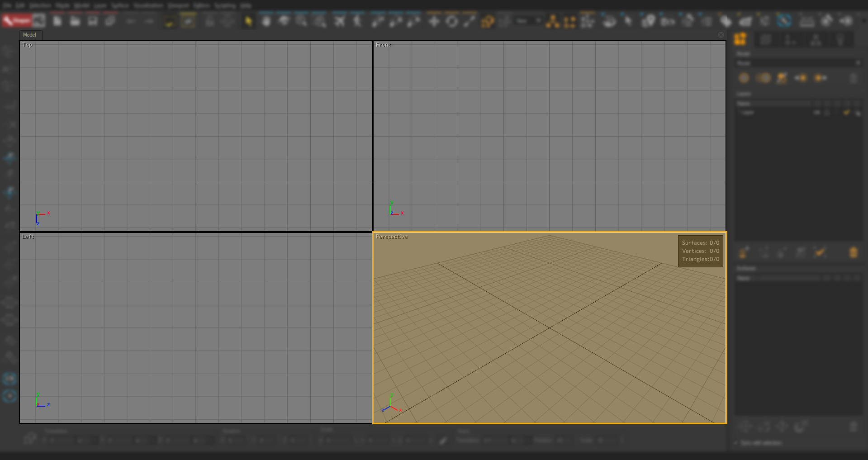The width and height of the screenshot is (868, 460).
Task: Click the Name column header in the Layers panel
Action: [x=744, y=104]
